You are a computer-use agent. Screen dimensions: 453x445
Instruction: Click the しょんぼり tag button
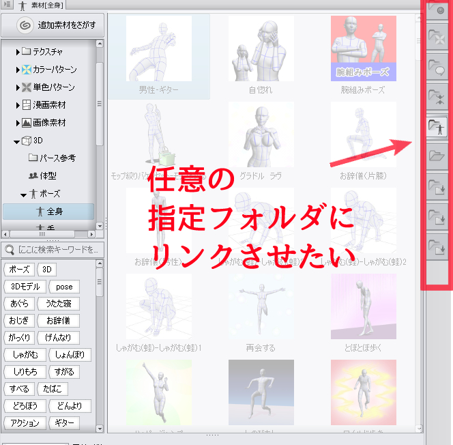point(70,355)
